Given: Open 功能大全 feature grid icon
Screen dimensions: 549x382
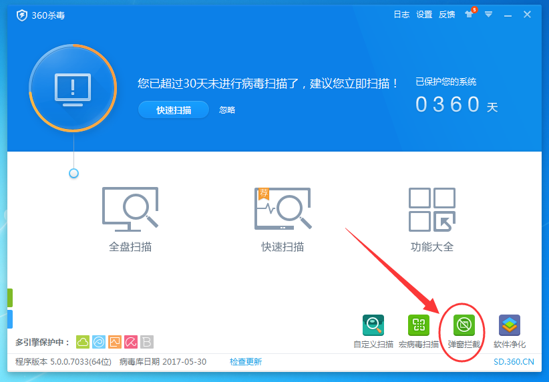Looking at the screenshot, I should (432, 210).
